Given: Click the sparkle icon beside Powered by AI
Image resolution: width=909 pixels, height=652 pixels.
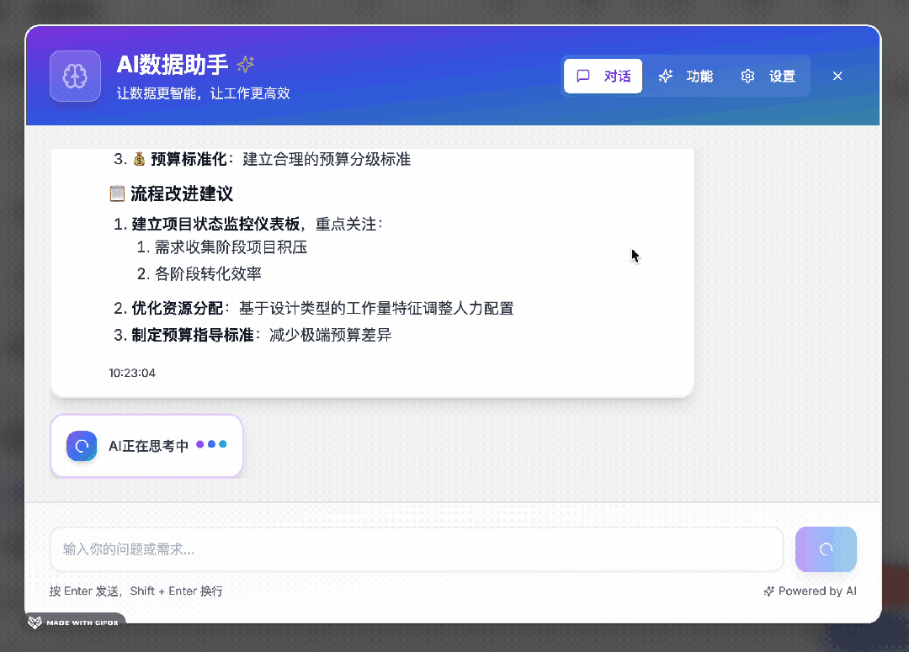Looking at the screenshot, I should pyautogui.click(x=768, y=591).
